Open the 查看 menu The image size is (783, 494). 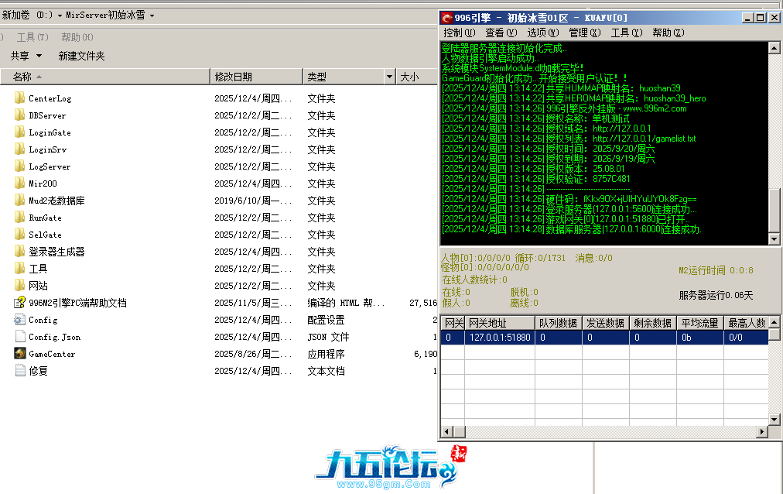click(x=498, y=33)
